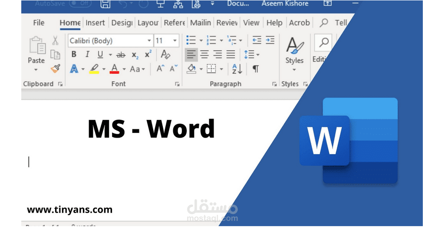
Task: Switch to the Design tab
Action: pyautogui.click(x=122, y=23)
